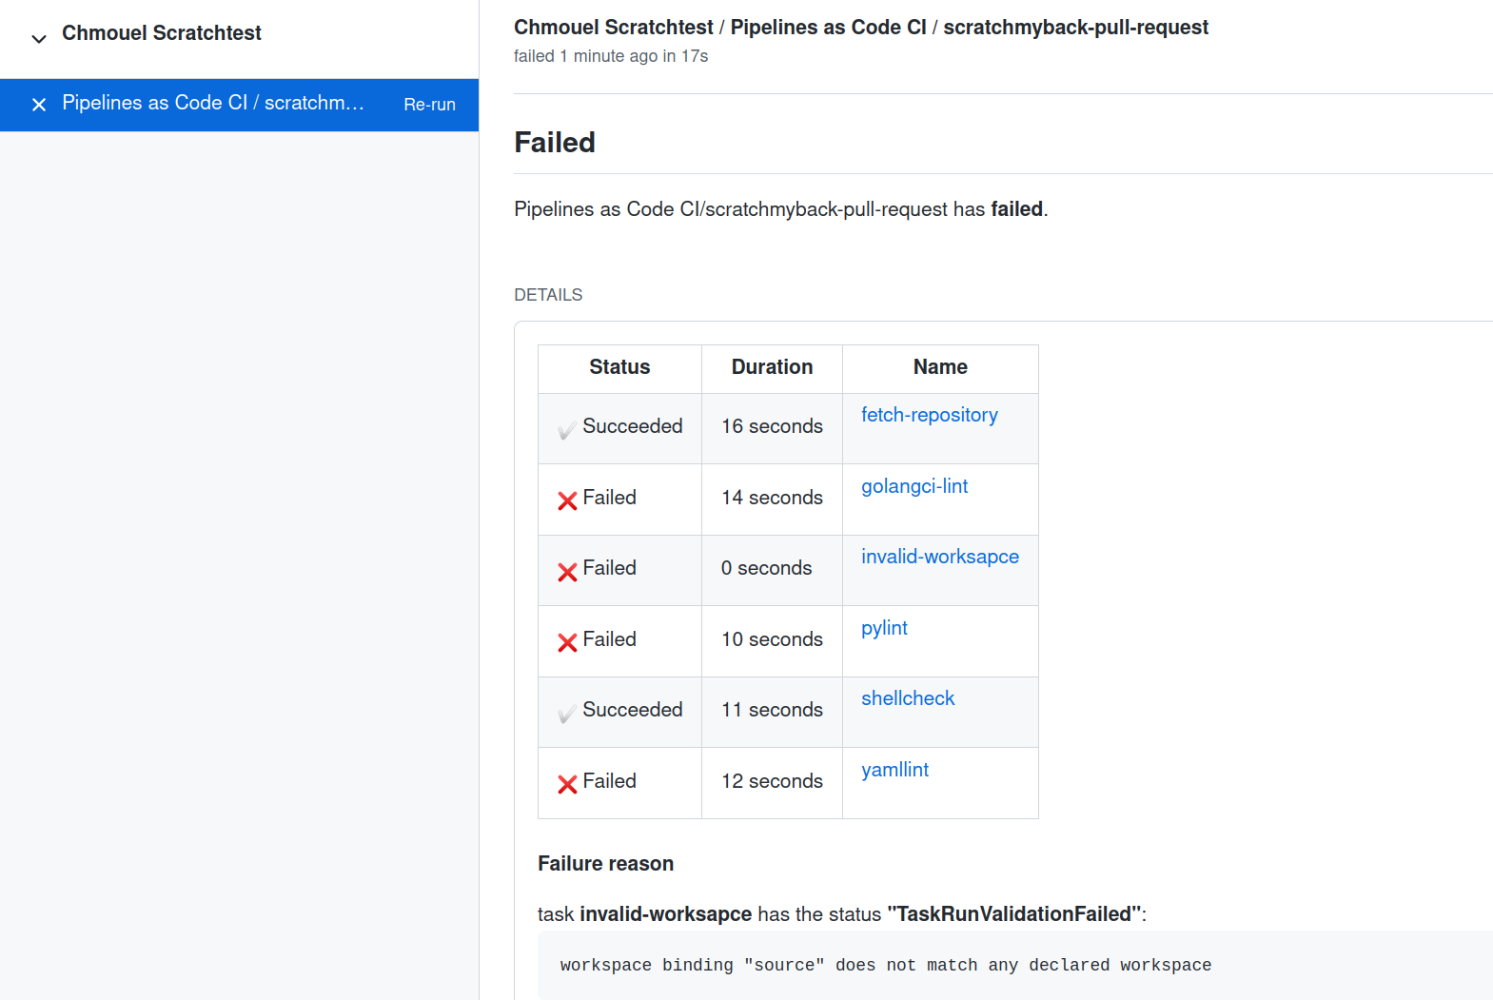The width and height of the screenshot is (1493, 1000).
Task: Click the Name column header
Action: pos(939,367)
